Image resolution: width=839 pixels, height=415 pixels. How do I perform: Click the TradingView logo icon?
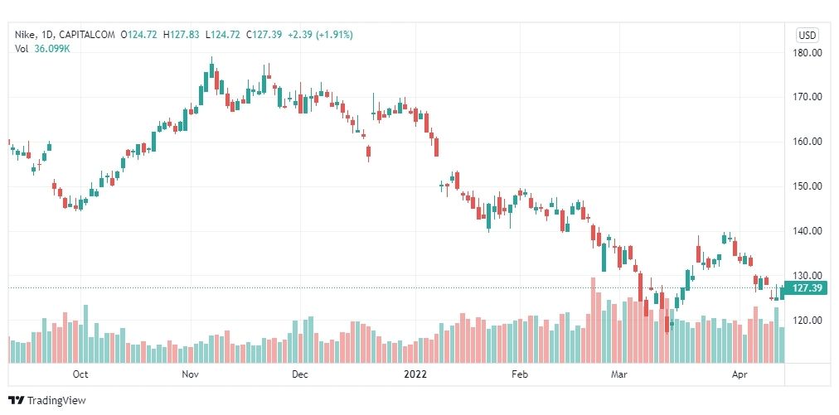click(17, 400)
